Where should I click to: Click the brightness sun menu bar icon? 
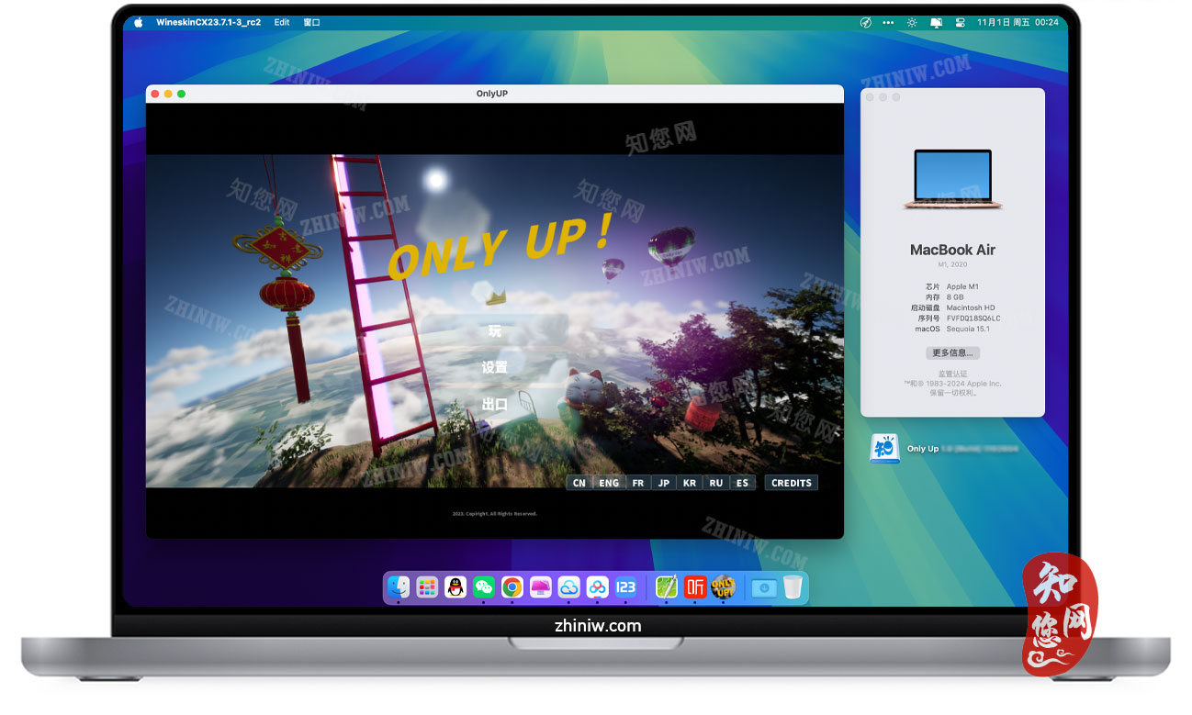pos(912,22)
